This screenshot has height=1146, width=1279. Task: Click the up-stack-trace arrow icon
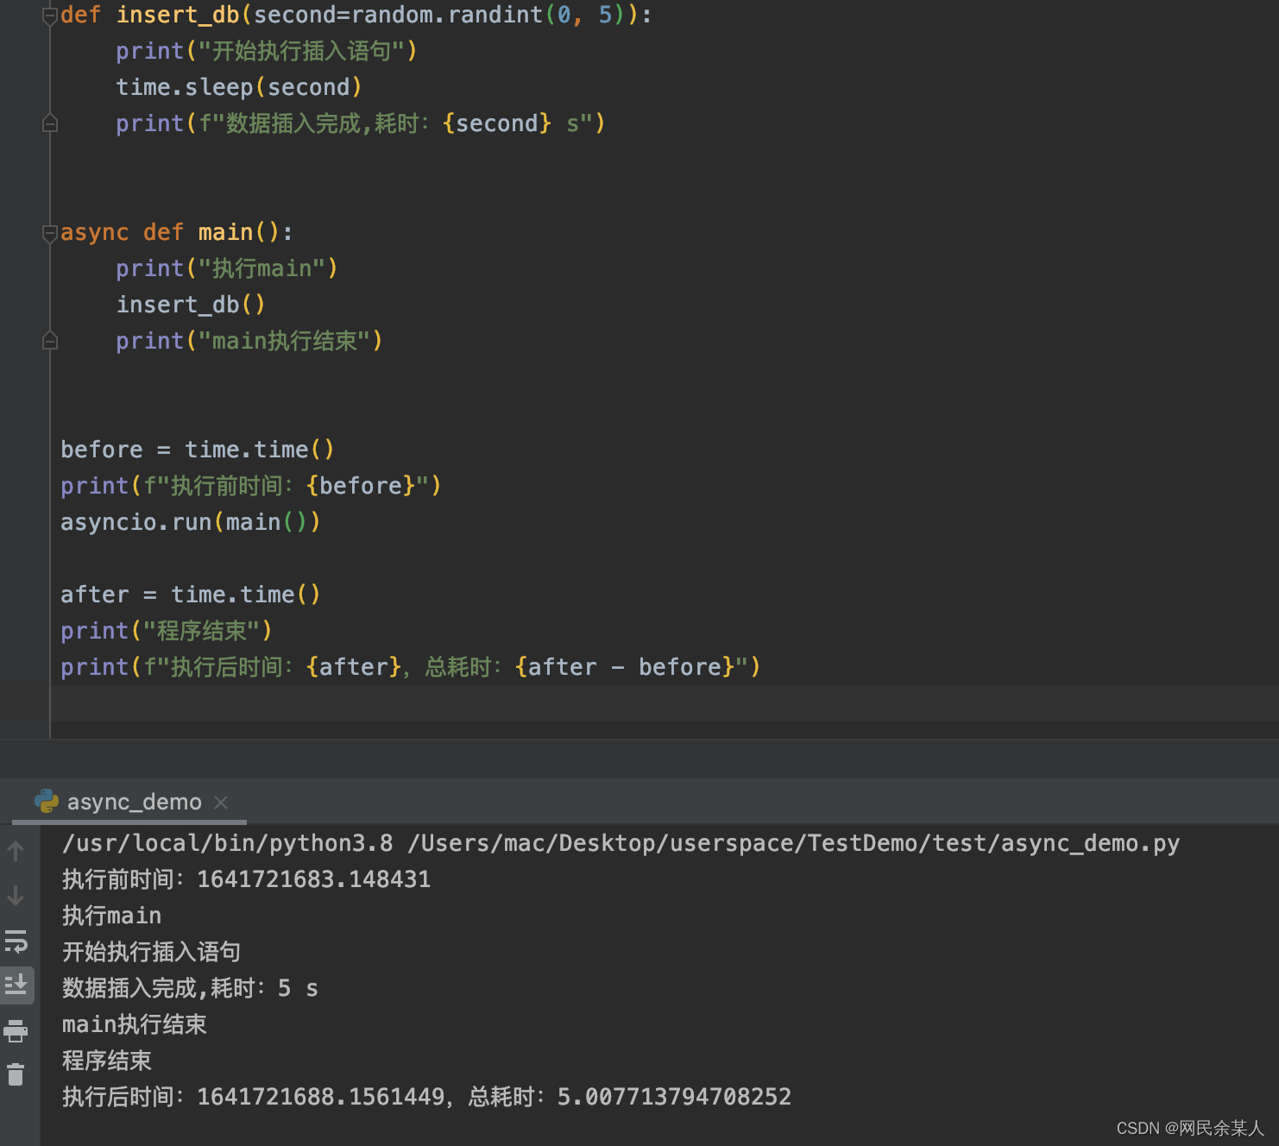point(16,851)
